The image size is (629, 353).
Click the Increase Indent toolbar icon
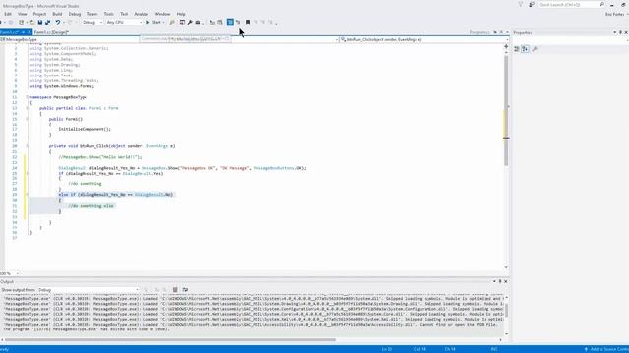coord(220,22)
